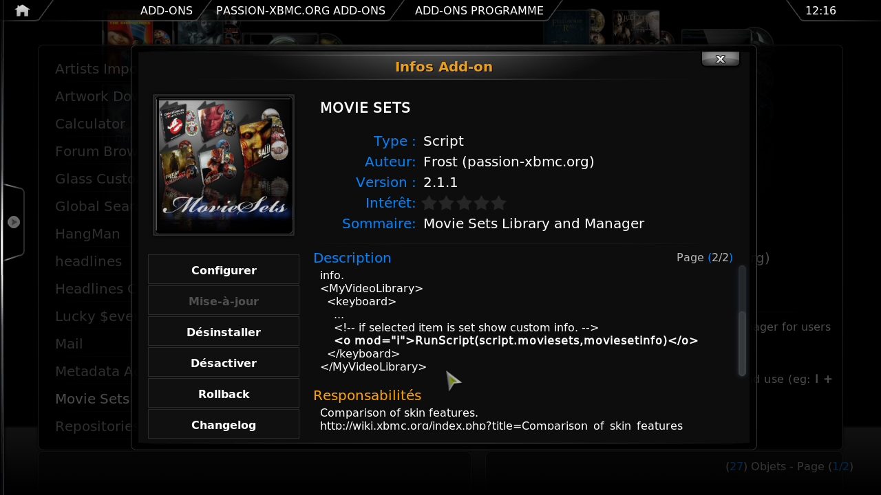Click the Page 2/2 indicator
The width and height of the screenshot is (881, 495).
tap(705, 257)
